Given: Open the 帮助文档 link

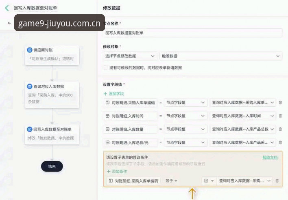Looking at the screenshot, I should (270, 157).
